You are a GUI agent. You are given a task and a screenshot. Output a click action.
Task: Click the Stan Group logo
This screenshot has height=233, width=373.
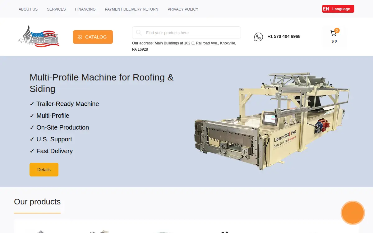coord(39,36)
